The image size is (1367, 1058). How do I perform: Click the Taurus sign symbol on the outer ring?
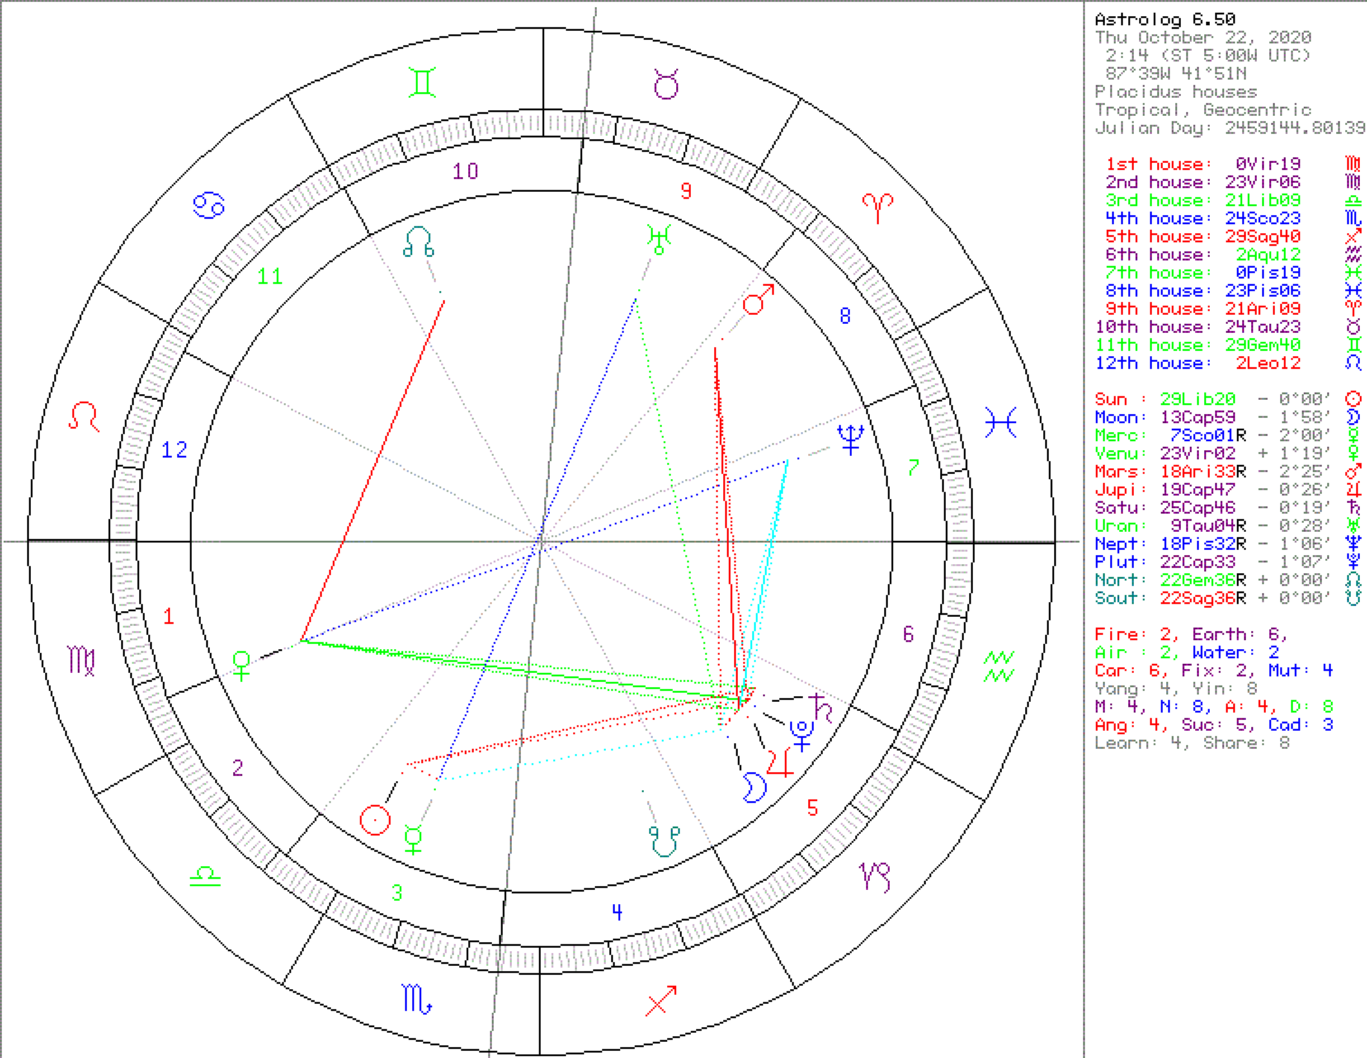coord(666,85)
